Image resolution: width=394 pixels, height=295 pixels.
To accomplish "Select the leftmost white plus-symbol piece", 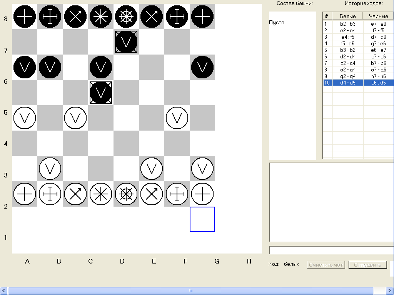I will [25, 194].
